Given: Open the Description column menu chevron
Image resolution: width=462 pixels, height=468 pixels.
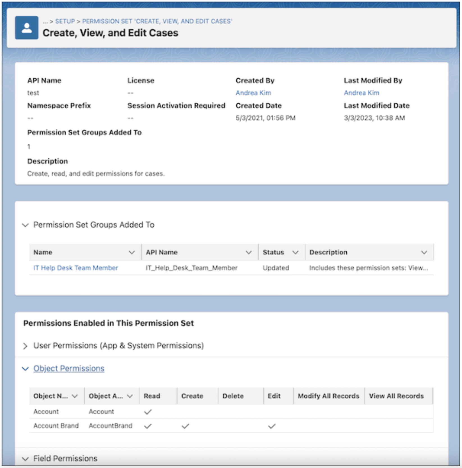Looking at the screenshot, I should 424,252.
